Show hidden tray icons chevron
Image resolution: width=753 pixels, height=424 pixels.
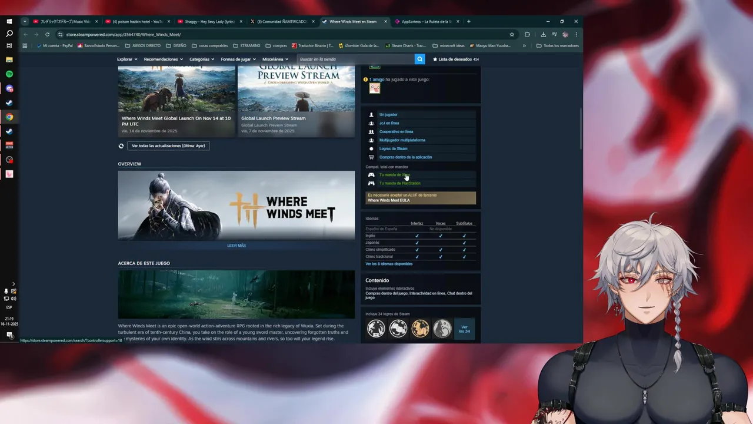14,284
